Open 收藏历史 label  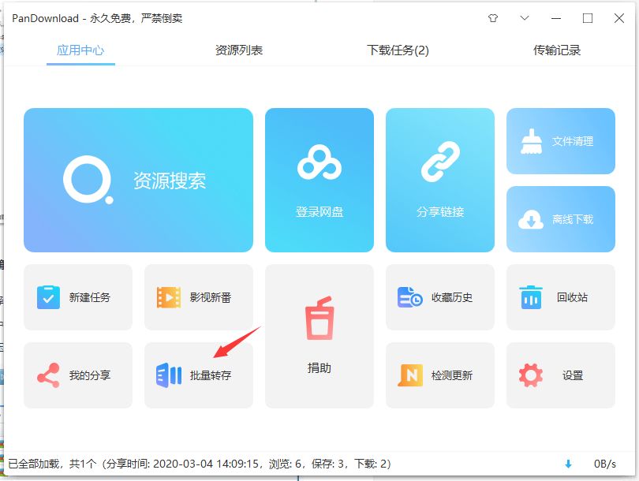(x=452, y=297)
